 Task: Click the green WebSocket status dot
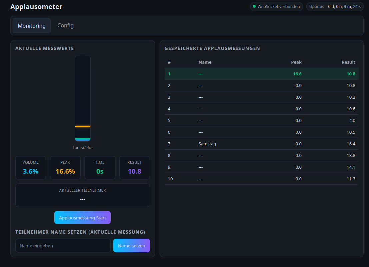[x=254, y=6]
